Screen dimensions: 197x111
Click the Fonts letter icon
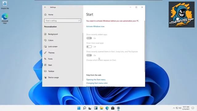[45, 59]
